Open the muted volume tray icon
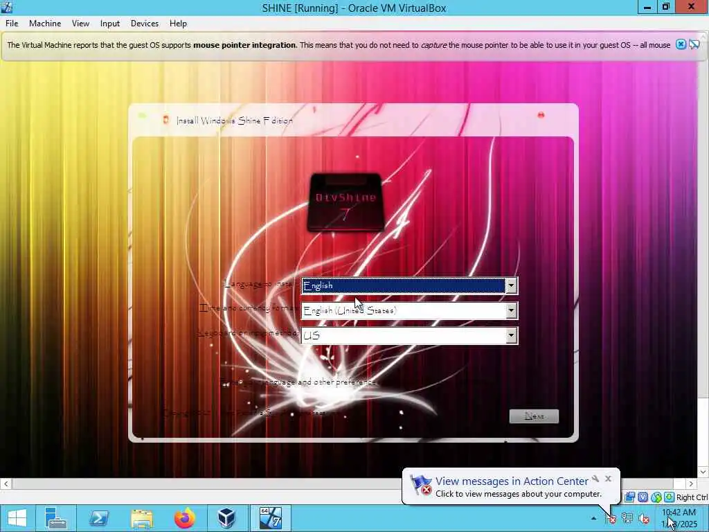 (643, 518)
